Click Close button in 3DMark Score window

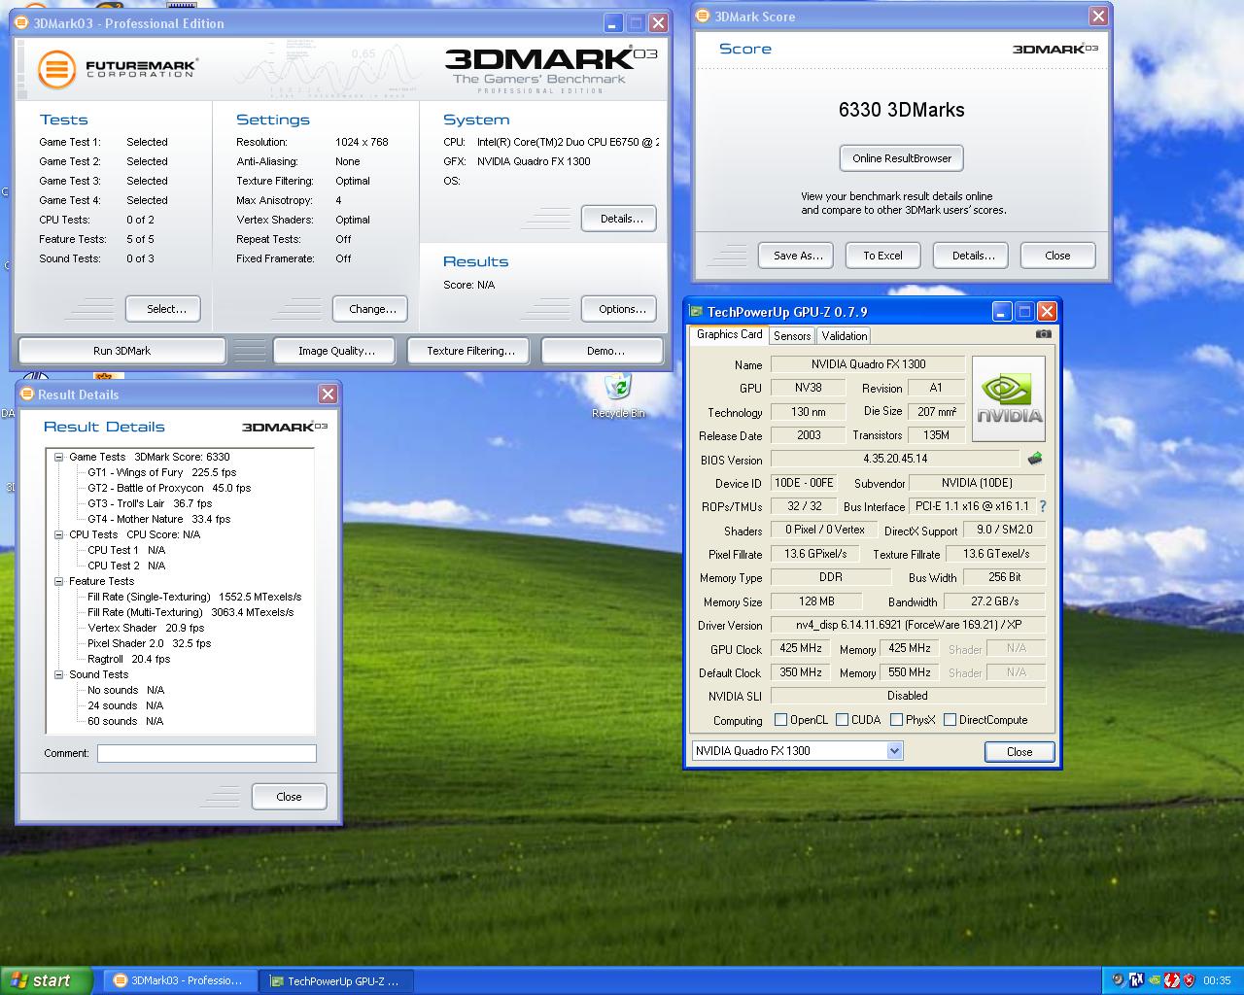tap(1057, 256)
